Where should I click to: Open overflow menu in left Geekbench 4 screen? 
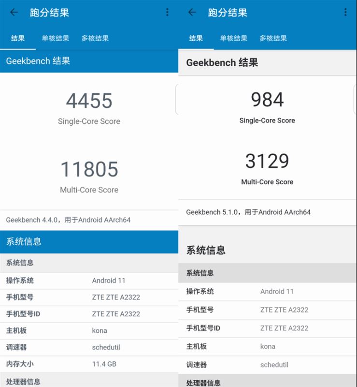168,12
